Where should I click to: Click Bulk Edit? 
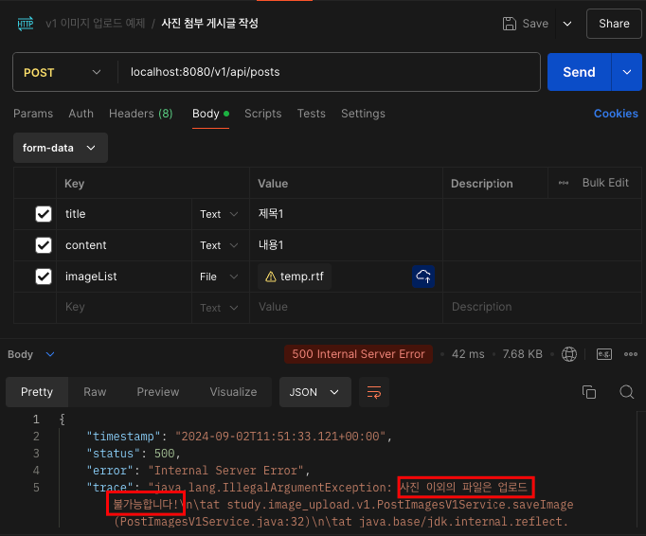[605, 183]
